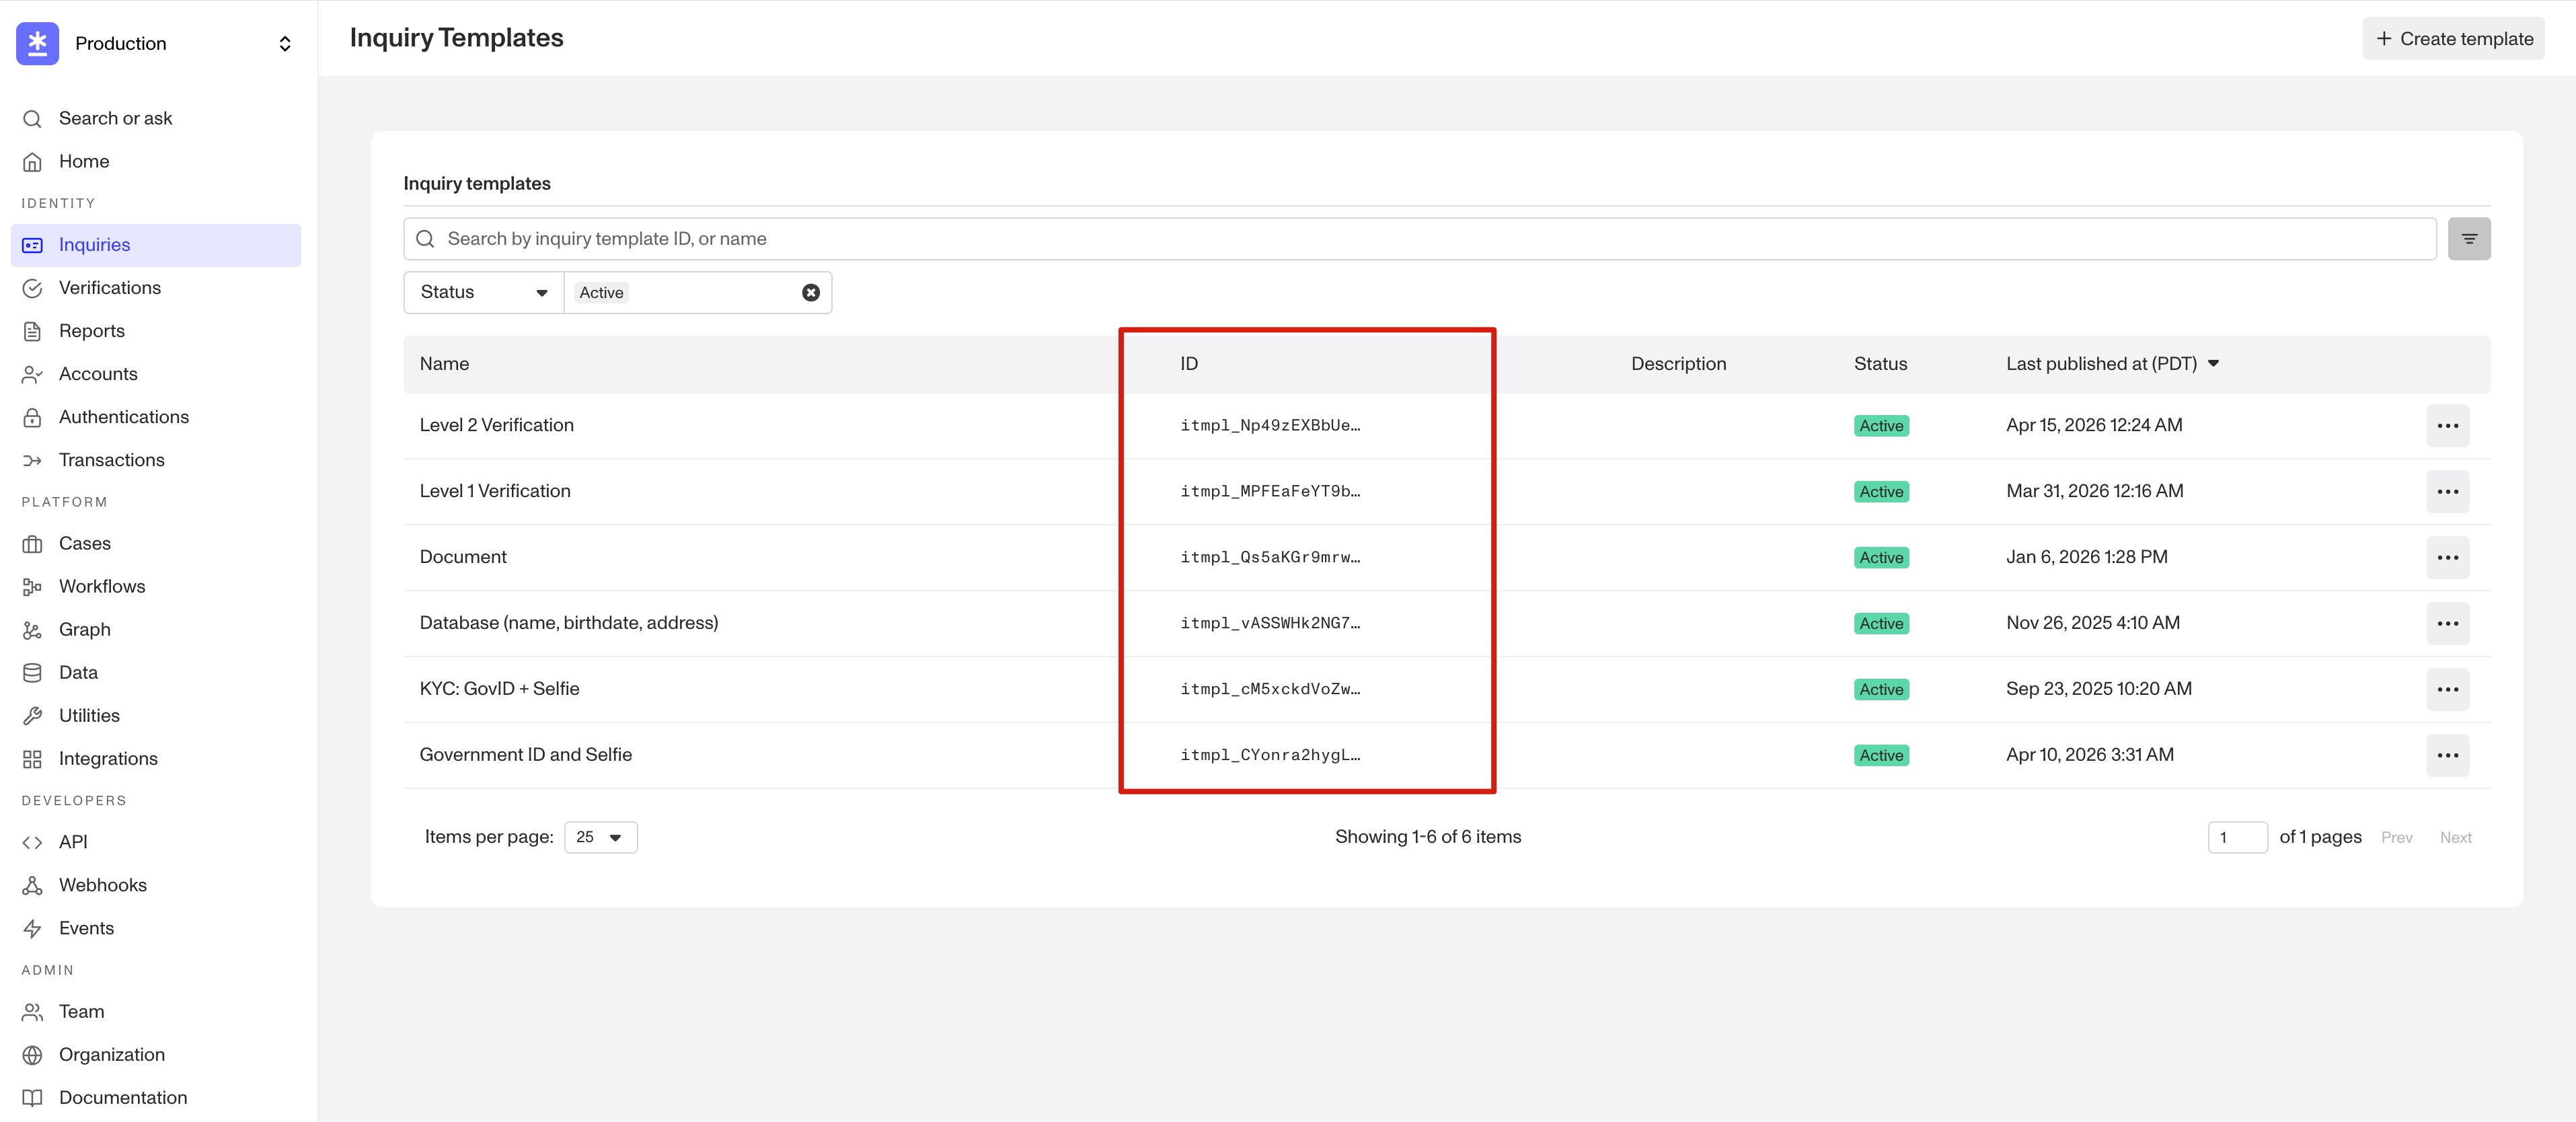
Task: Click the Verifications checkmark icon
Action: pos(32,288)
